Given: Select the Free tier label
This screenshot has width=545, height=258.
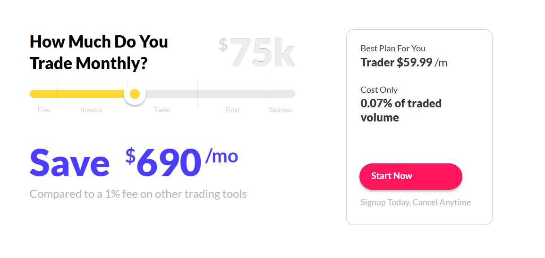Looking at the screenshot, I should (x=44, y=110).
